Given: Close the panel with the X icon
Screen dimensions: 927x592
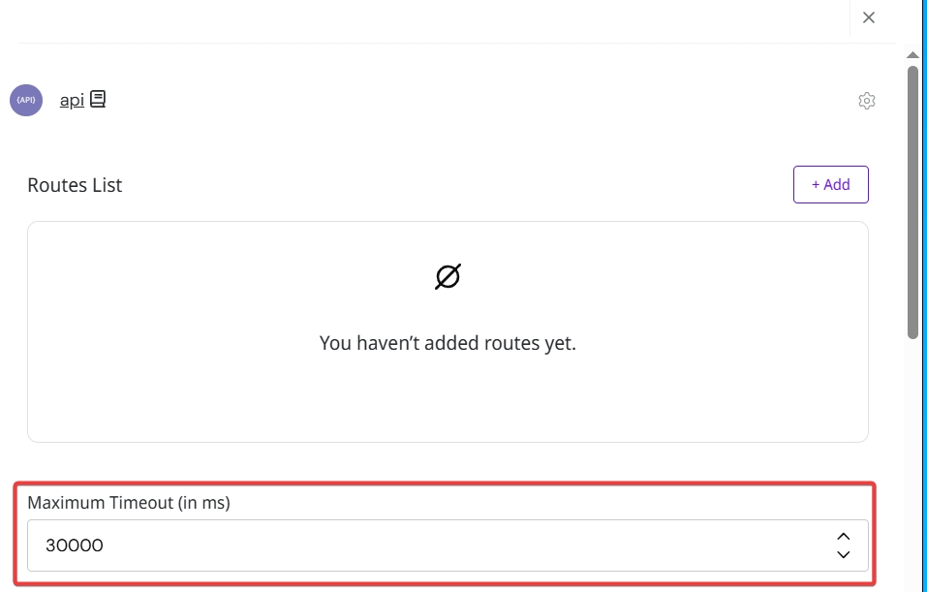Looking at the screenshot, I should pos(869,17).
